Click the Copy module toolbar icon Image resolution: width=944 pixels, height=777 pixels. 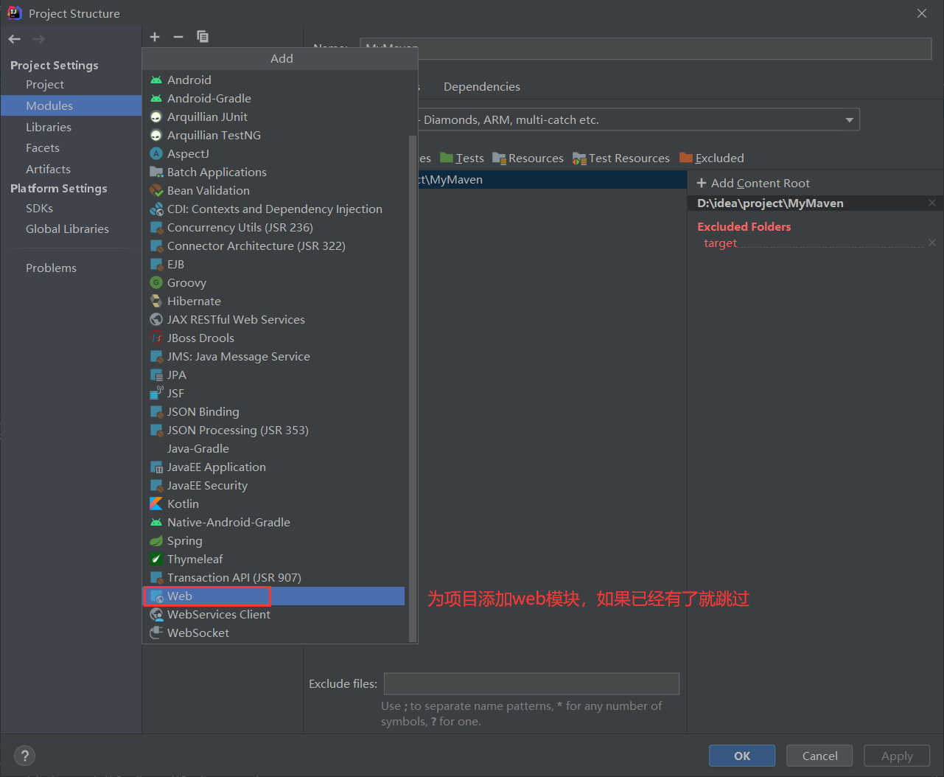coord(203,37)
